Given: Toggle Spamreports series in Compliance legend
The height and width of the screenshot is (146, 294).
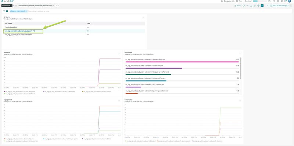Looking at the screenshot, I should click(x=173, y=141).
